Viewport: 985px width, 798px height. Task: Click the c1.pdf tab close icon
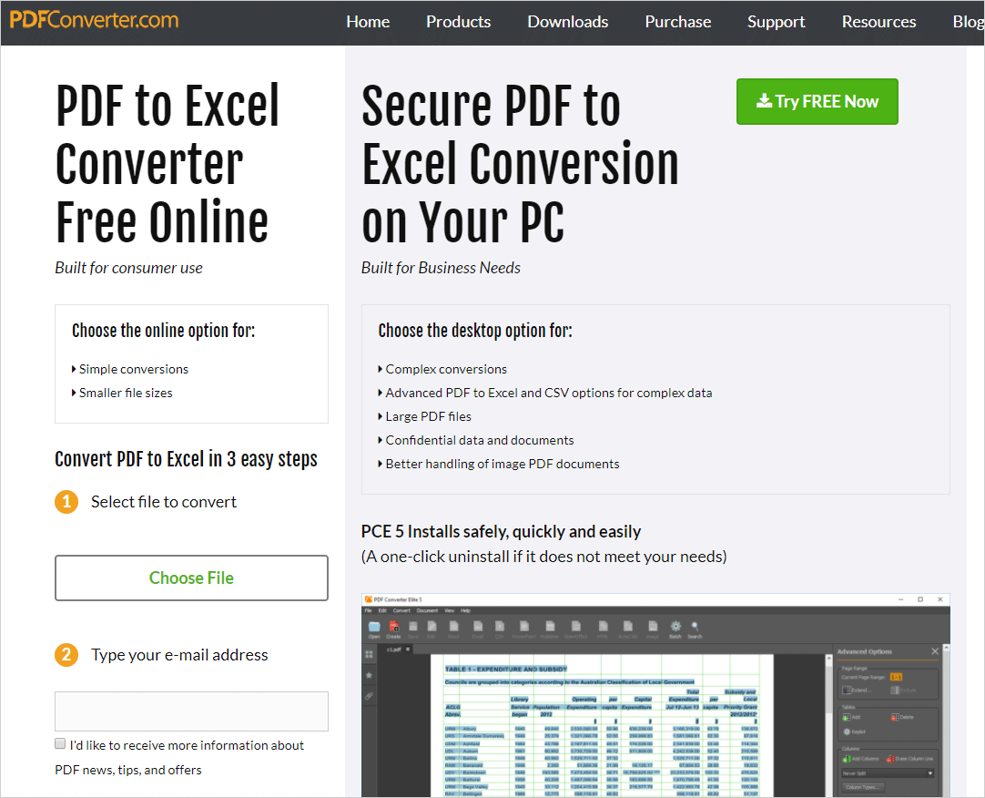408,650
